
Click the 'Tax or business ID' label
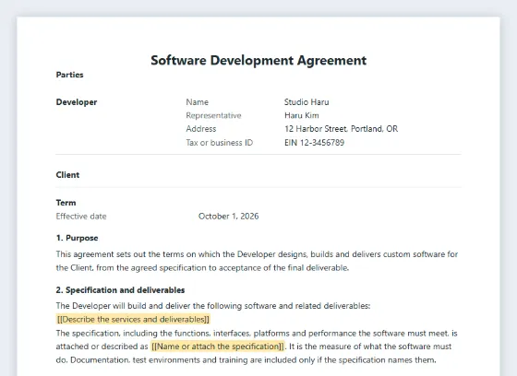coord(220,143)
